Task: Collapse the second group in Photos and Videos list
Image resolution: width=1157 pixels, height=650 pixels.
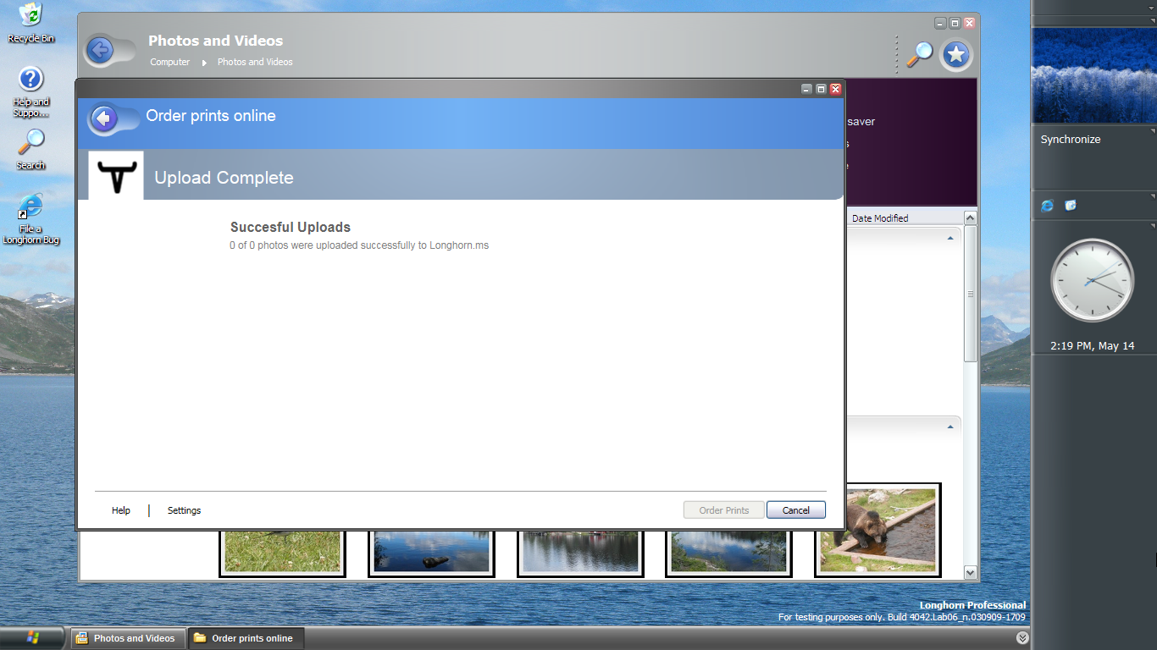Action: click(x=949, y=427)
